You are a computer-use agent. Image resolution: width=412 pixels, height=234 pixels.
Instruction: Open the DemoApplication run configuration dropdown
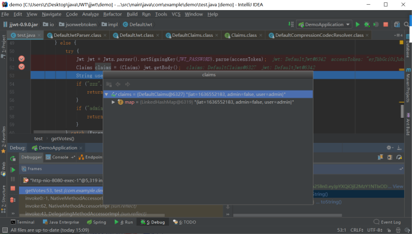[324, 24]
